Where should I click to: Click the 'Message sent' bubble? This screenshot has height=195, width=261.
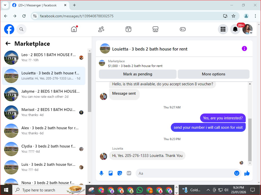(x=124, y=94)
